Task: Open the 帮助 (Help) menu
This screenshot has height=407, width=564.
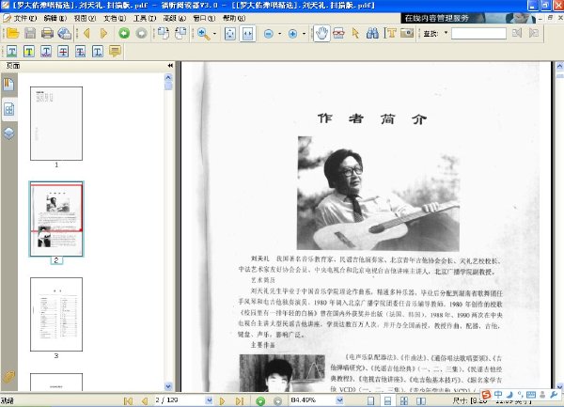Action: [234, 18]
